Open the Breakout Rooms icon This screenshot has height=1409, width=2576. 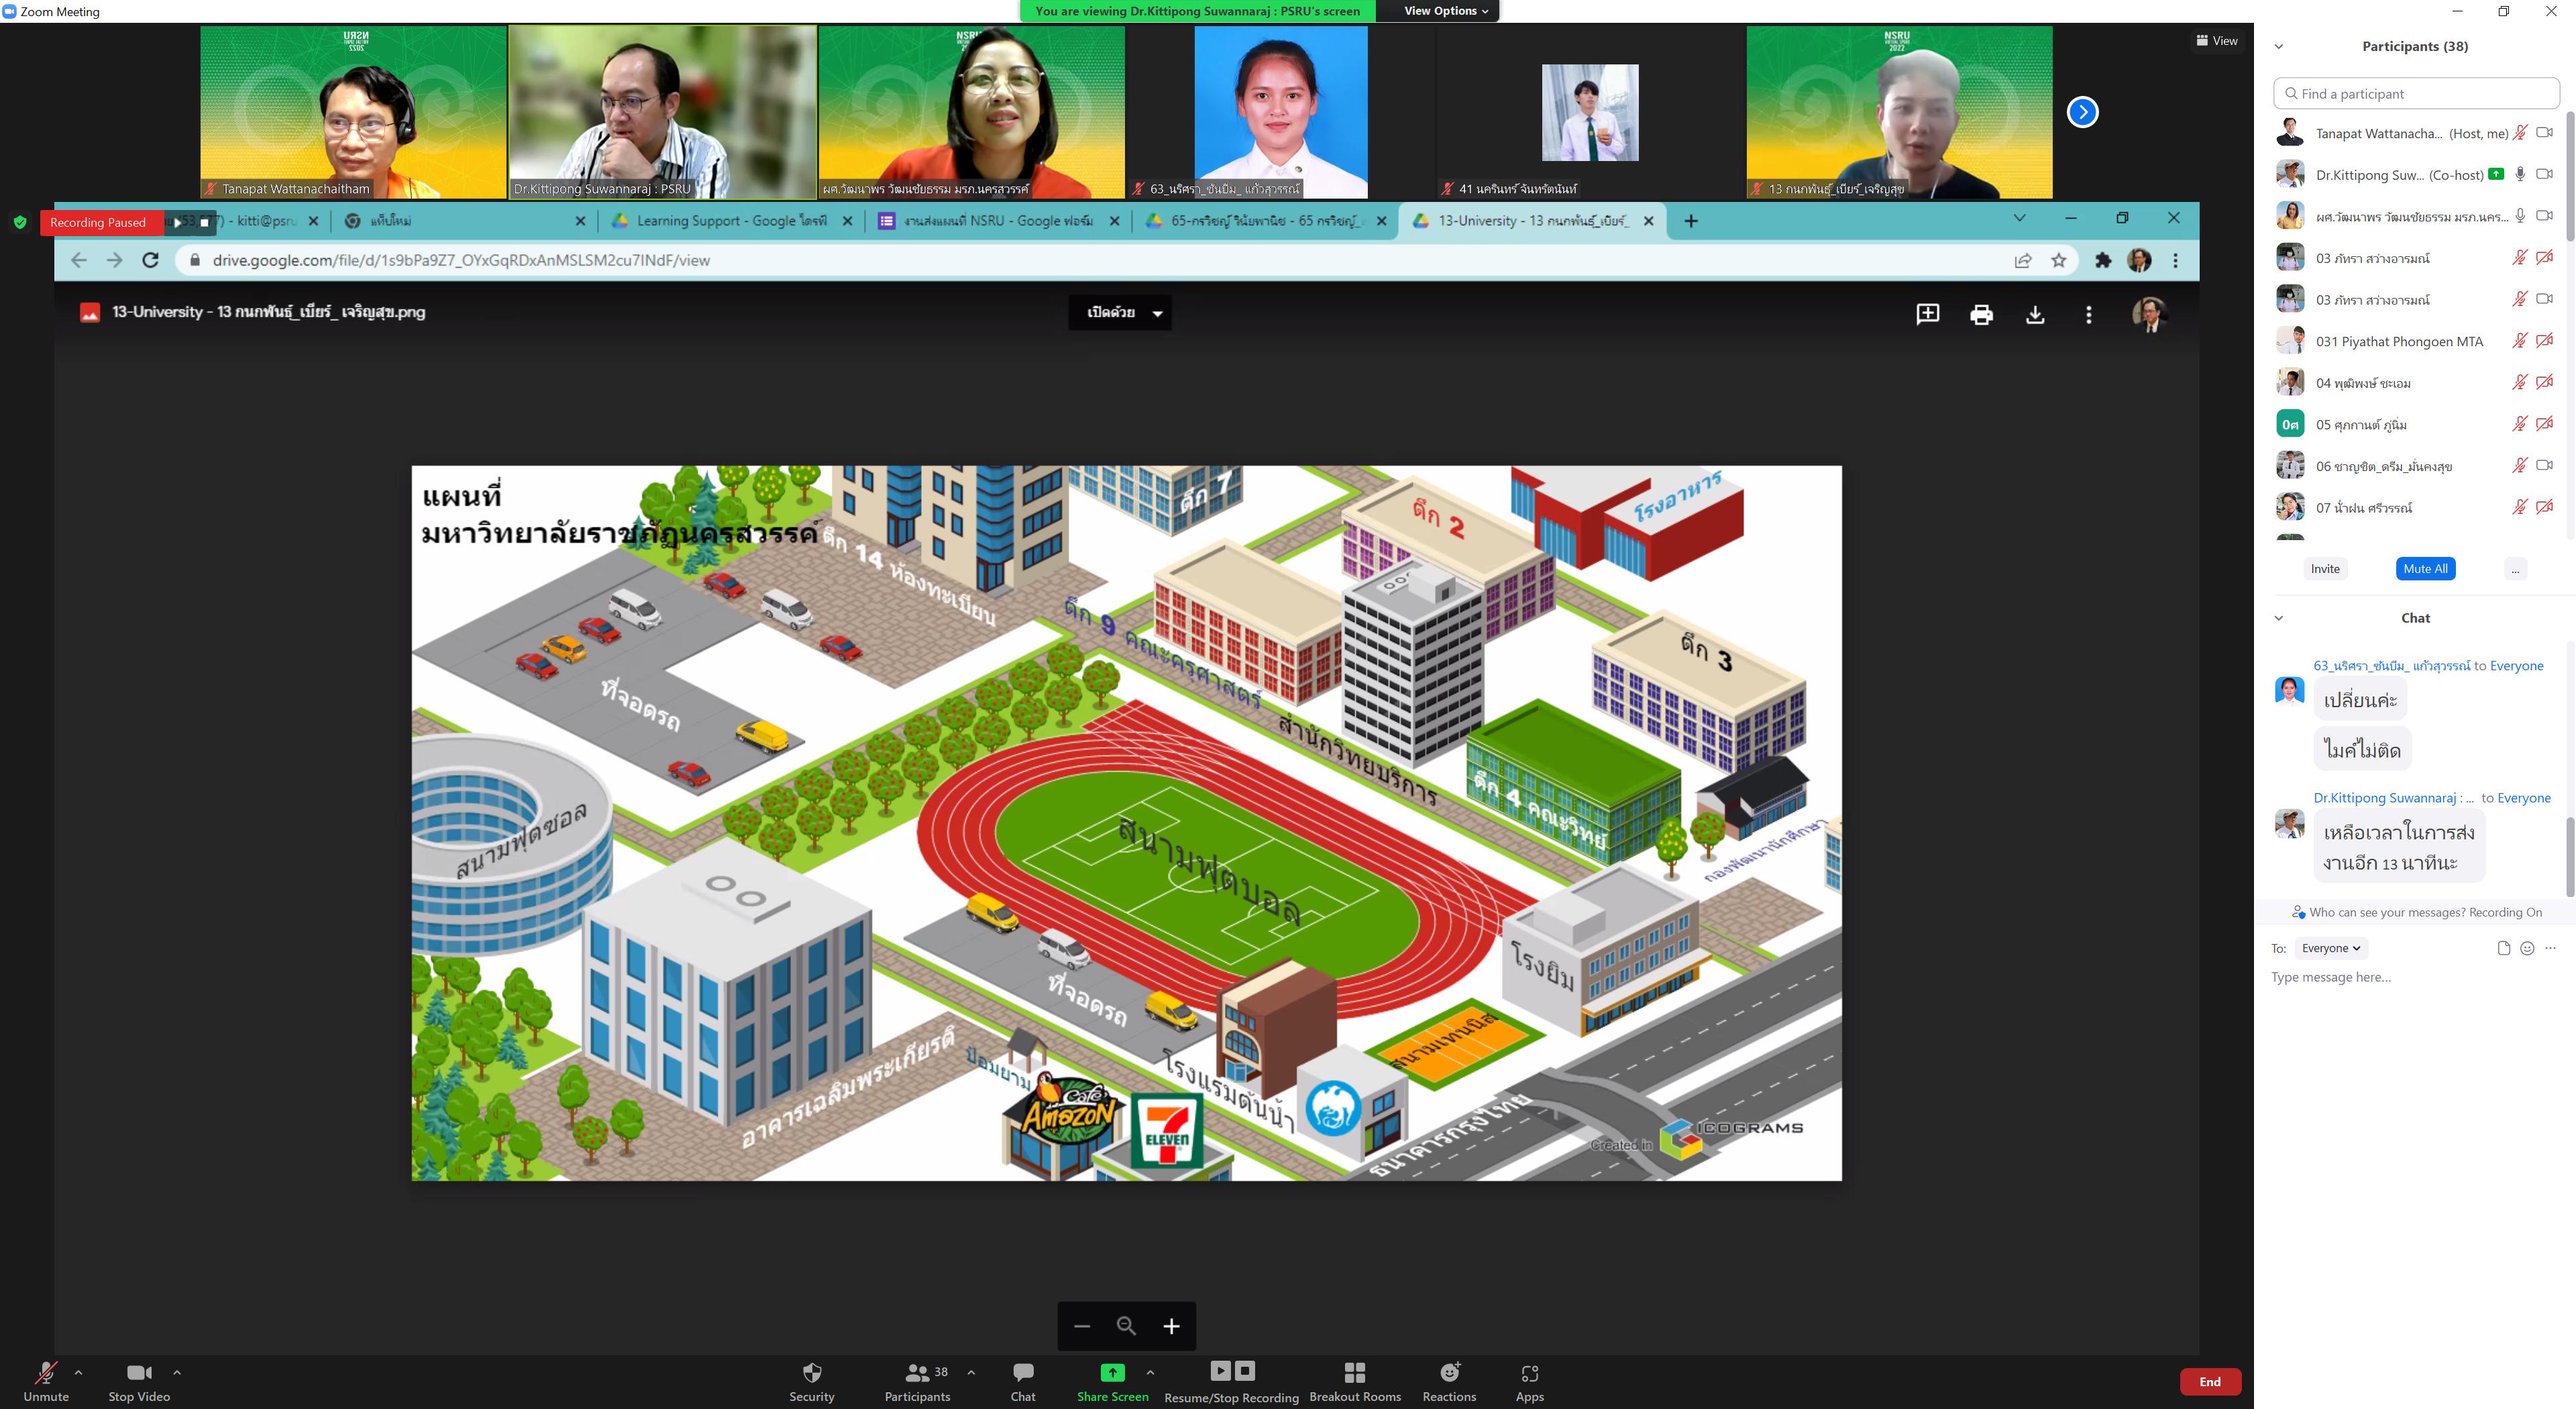[x=1355, y=1372]
